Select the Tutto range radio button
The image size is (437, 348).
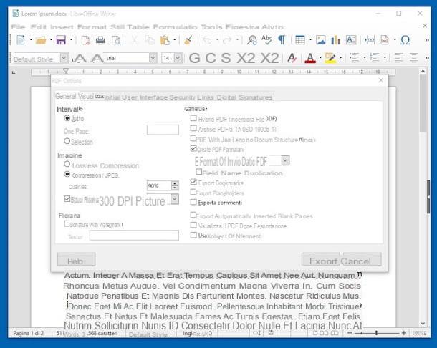(67, 118)
